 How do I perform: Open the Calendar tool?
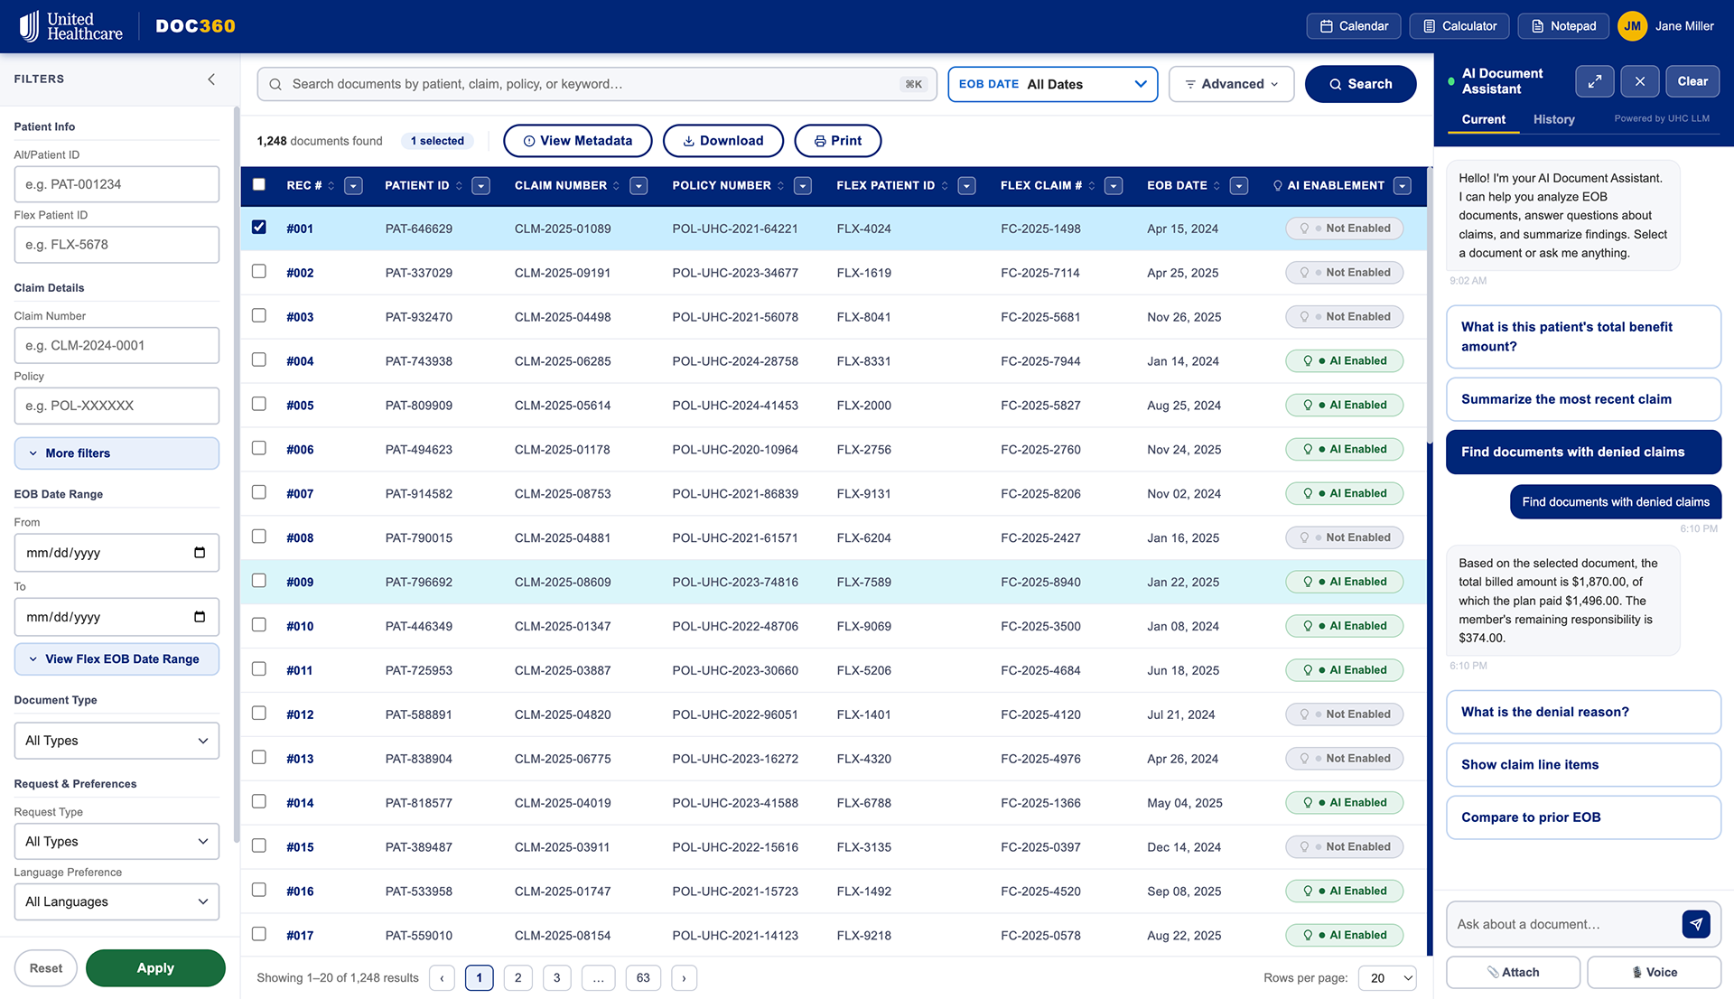1353,26
